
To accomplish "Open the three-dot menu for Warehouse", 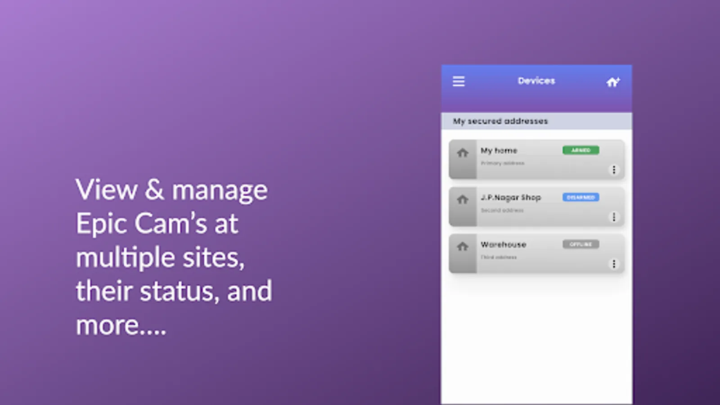I will [614, 264].
